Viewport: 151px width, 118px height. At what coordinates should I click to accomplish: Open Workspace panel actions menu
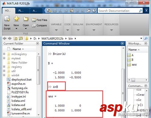tap(146, 44)
